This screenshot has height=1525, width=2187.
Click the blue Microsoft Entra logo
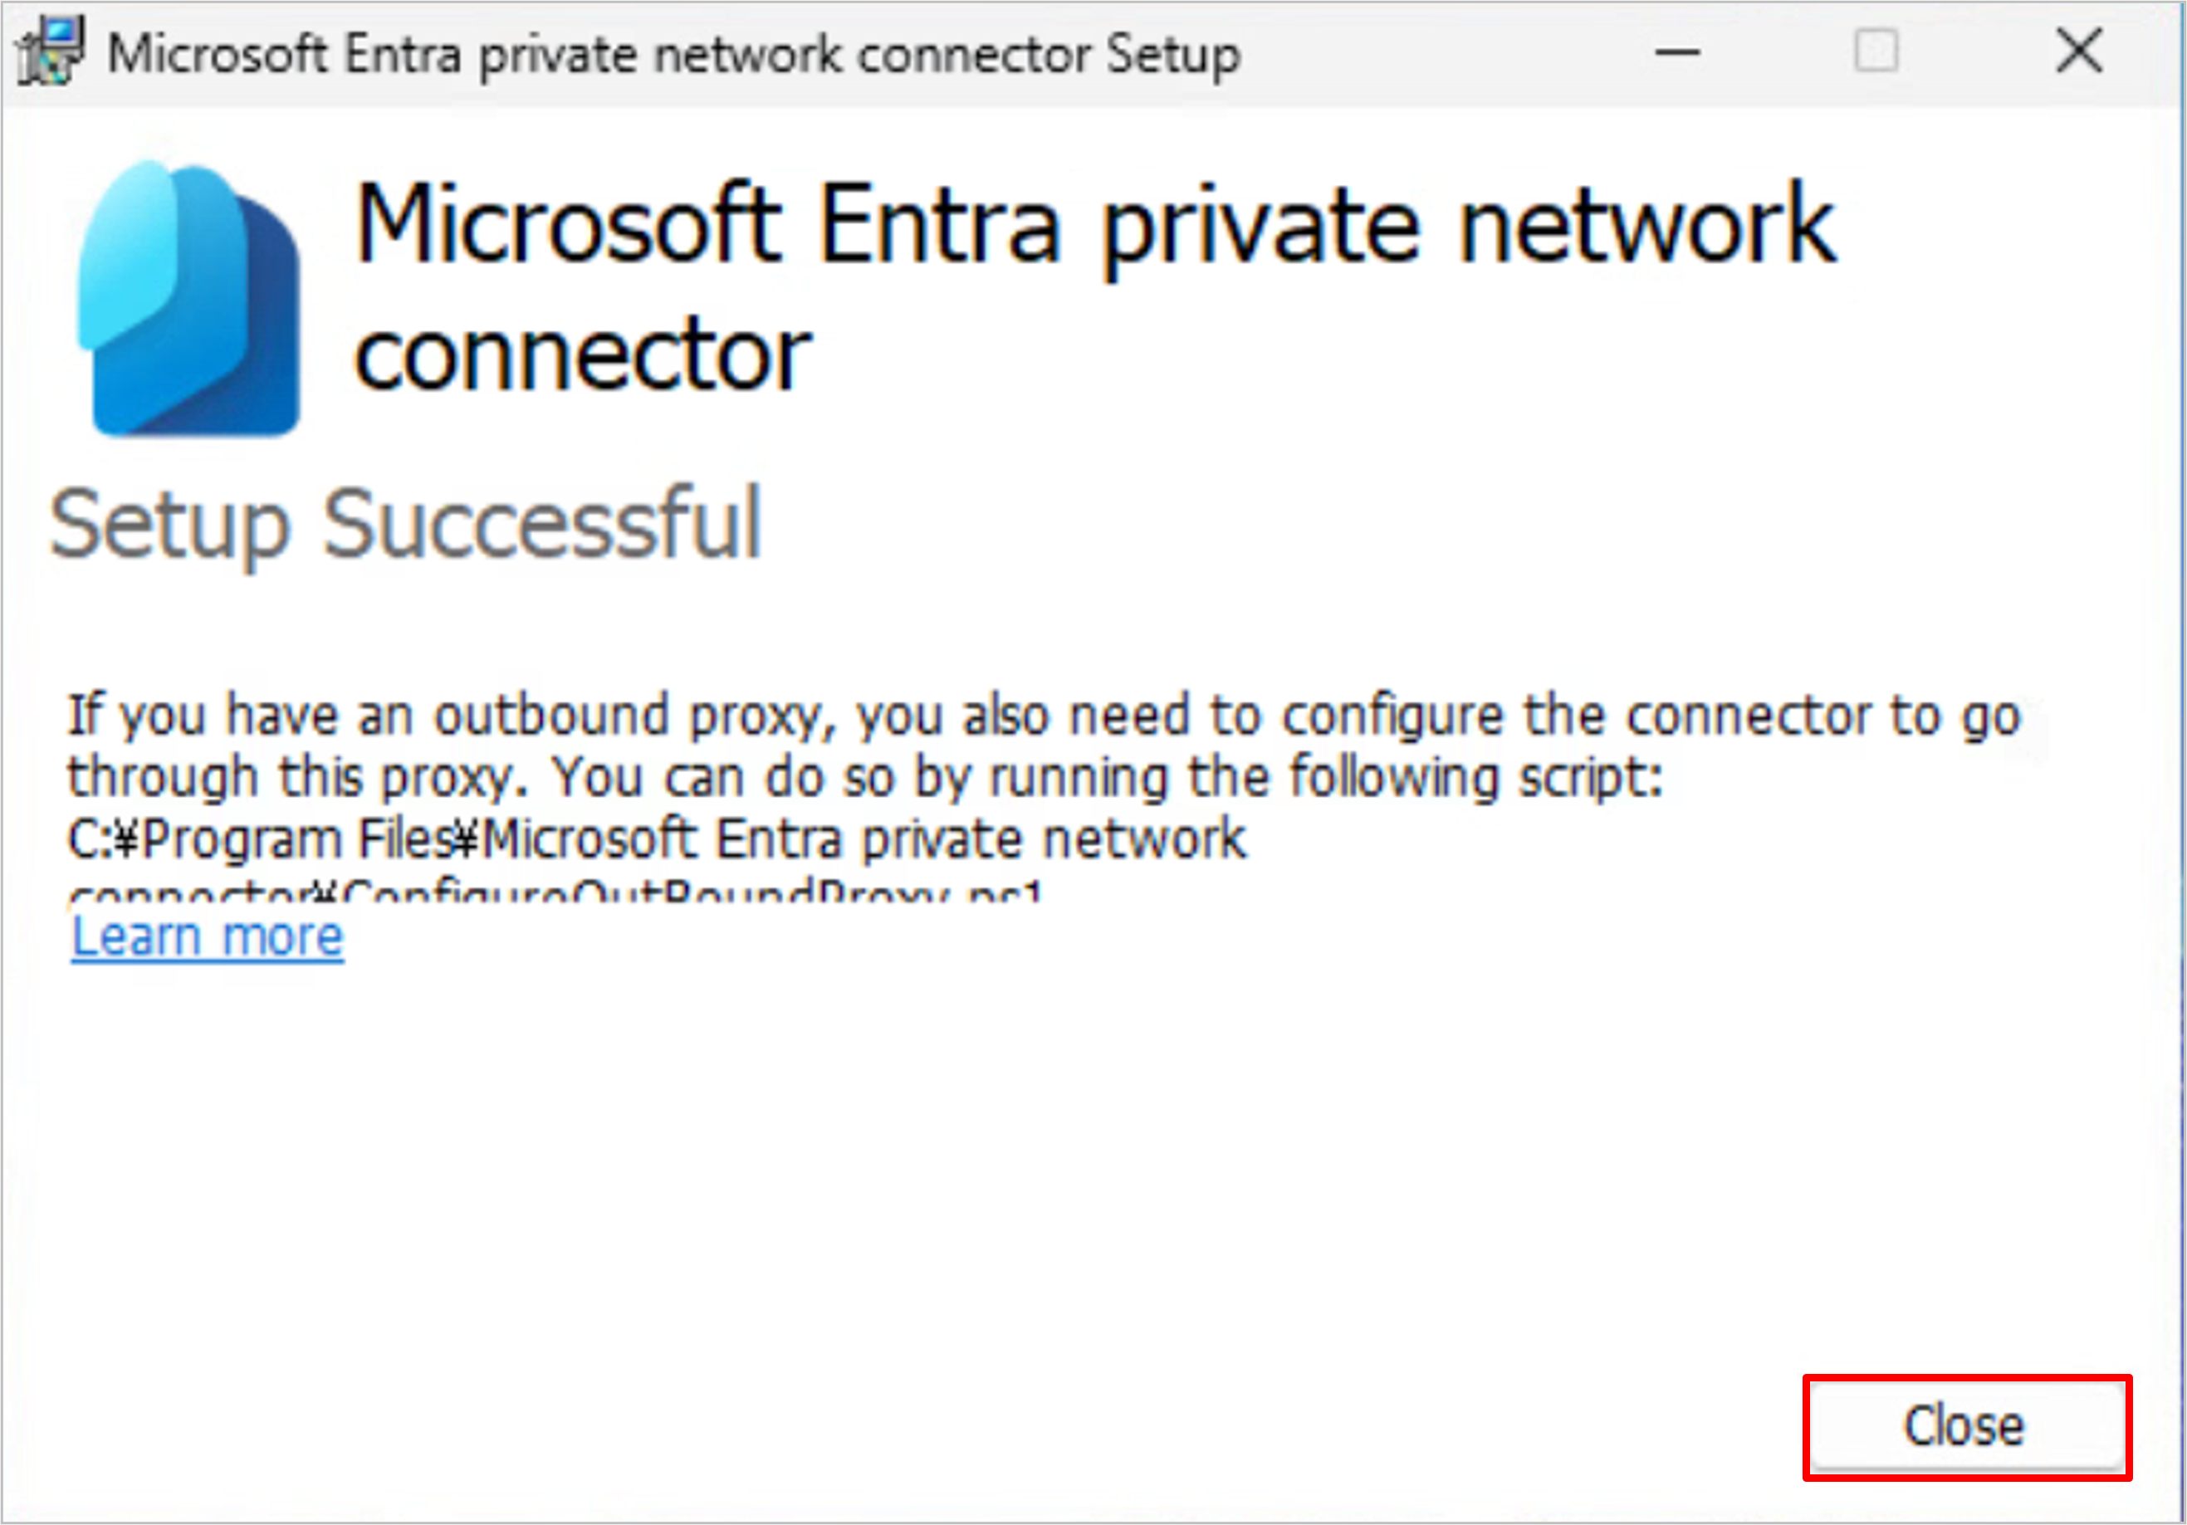189,298
